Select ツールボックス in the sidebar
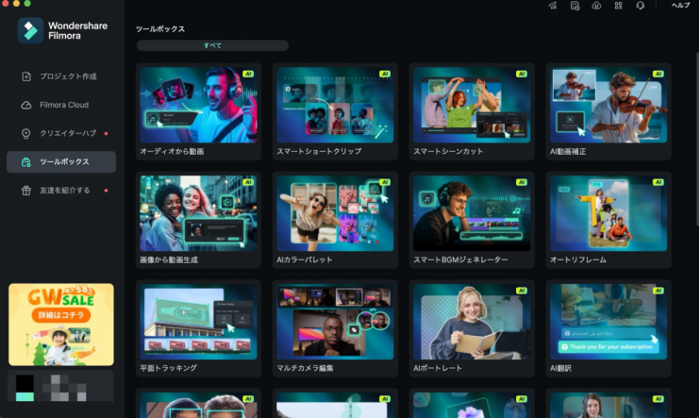The width and height of the screenshot is (700, 418). (61, 161)
